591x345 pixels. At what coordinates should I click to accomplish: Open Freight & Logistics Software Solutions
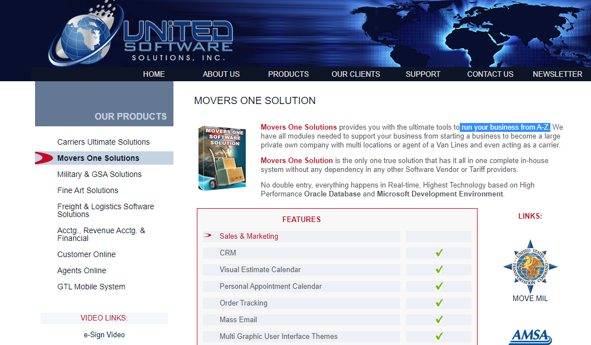click(x=106, y=210)
